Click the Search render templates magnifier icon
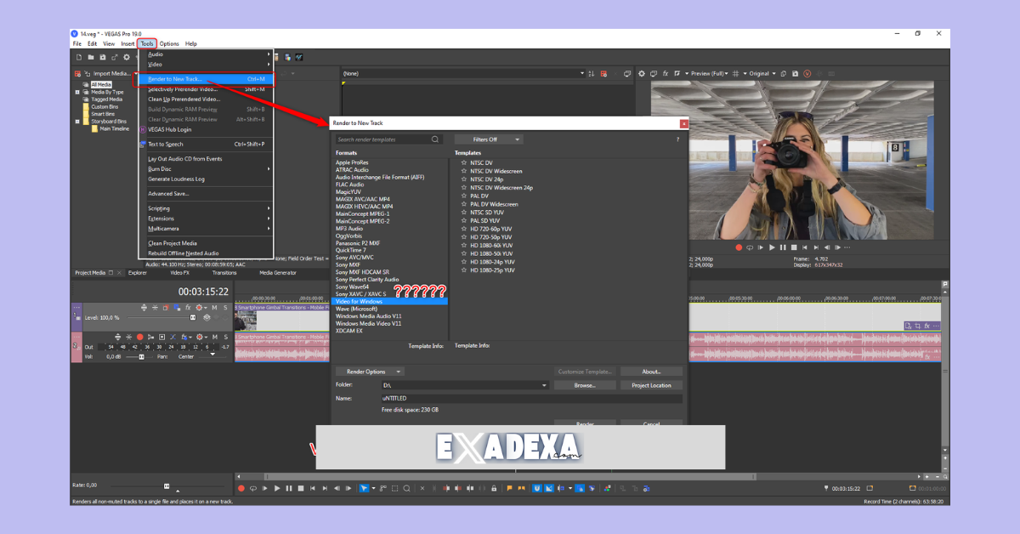 point(434,139)
